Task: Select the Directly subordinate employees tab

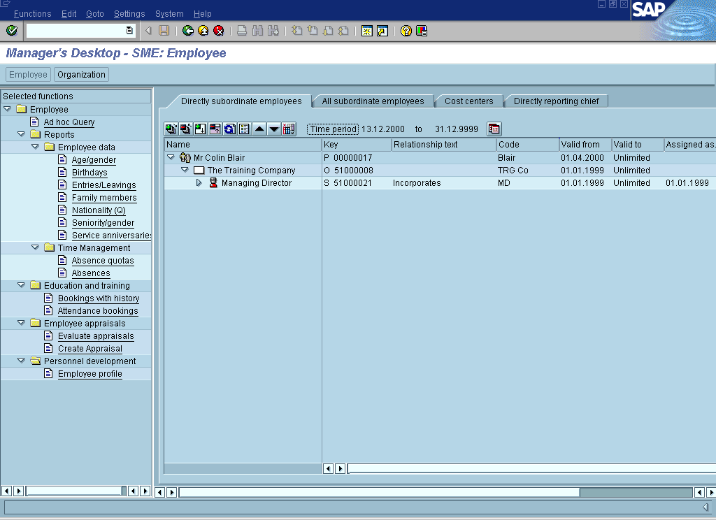Action: [x=241, y=101]
